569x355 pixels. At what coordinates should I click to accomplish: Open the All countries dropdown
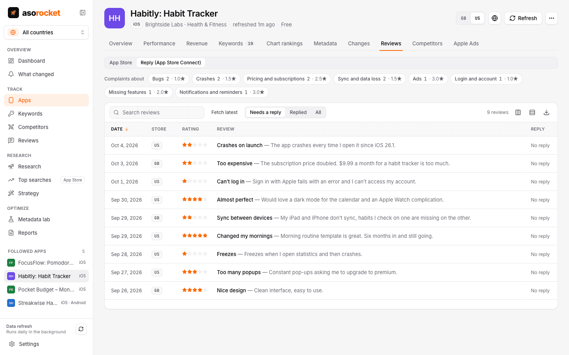pos(46,32)
